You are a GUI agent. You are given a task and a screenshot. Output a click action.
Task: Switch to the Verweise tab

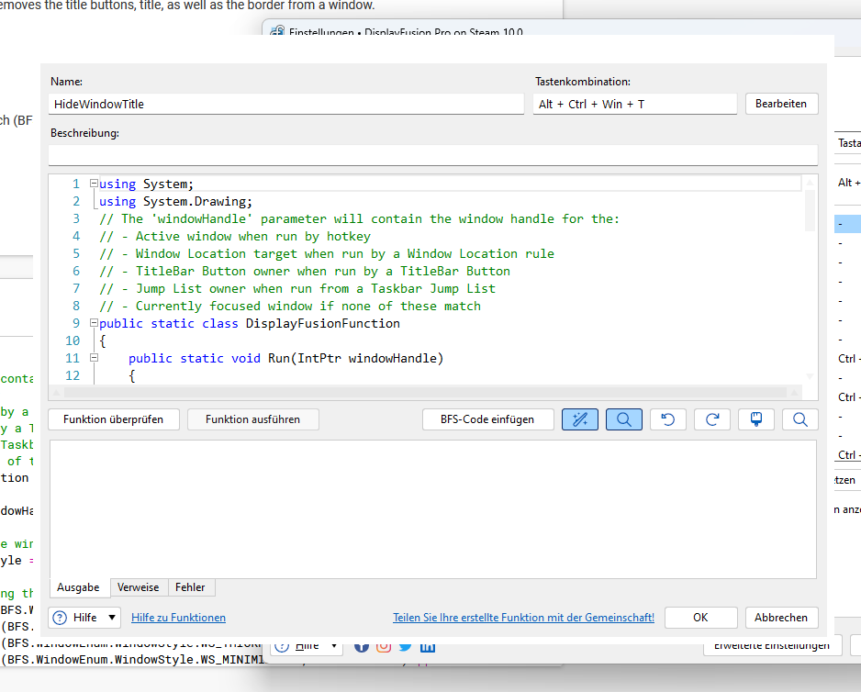tap(138, 587)
